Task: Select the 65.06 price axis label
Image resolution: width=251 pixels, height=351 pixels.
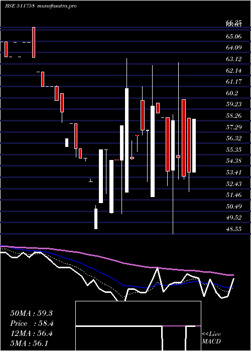Action: (234, 36)
